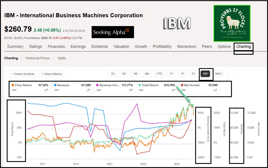Go to Historical Prices sub-page
The height and width of the screenshot is (168, 268).
37,58
